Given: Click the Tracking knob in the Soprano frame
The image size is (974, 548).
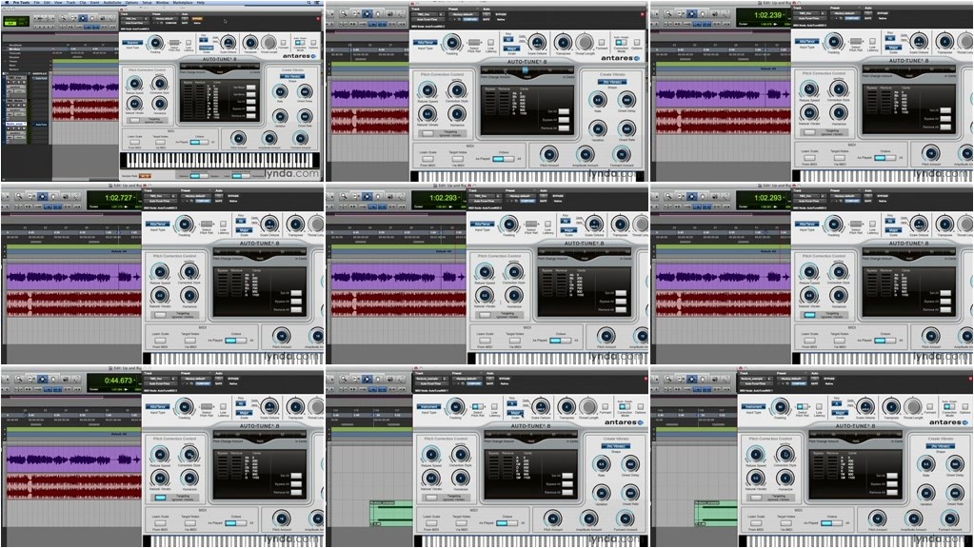Looking at the screenshot, I should [155, 43].
